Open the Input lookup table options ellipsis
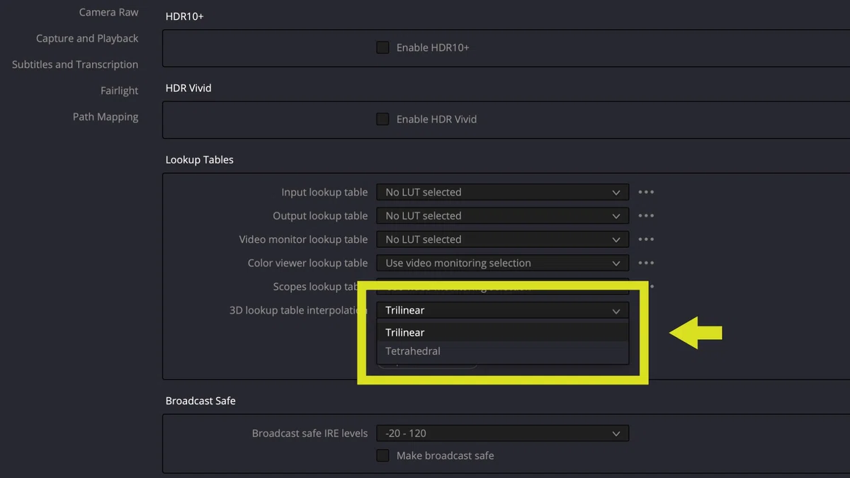 645,192
